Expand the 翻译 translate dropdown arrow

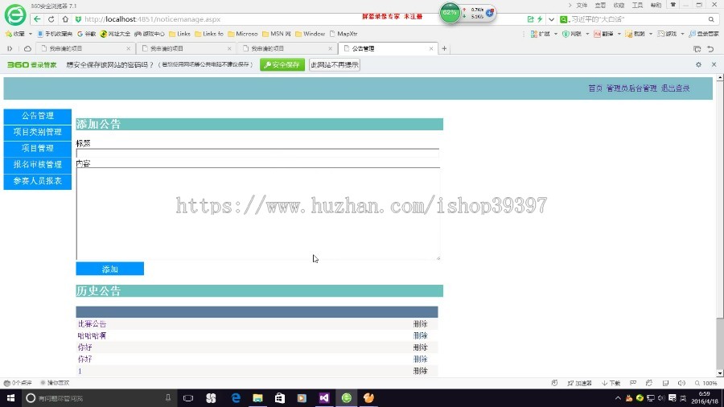[619, 34]
